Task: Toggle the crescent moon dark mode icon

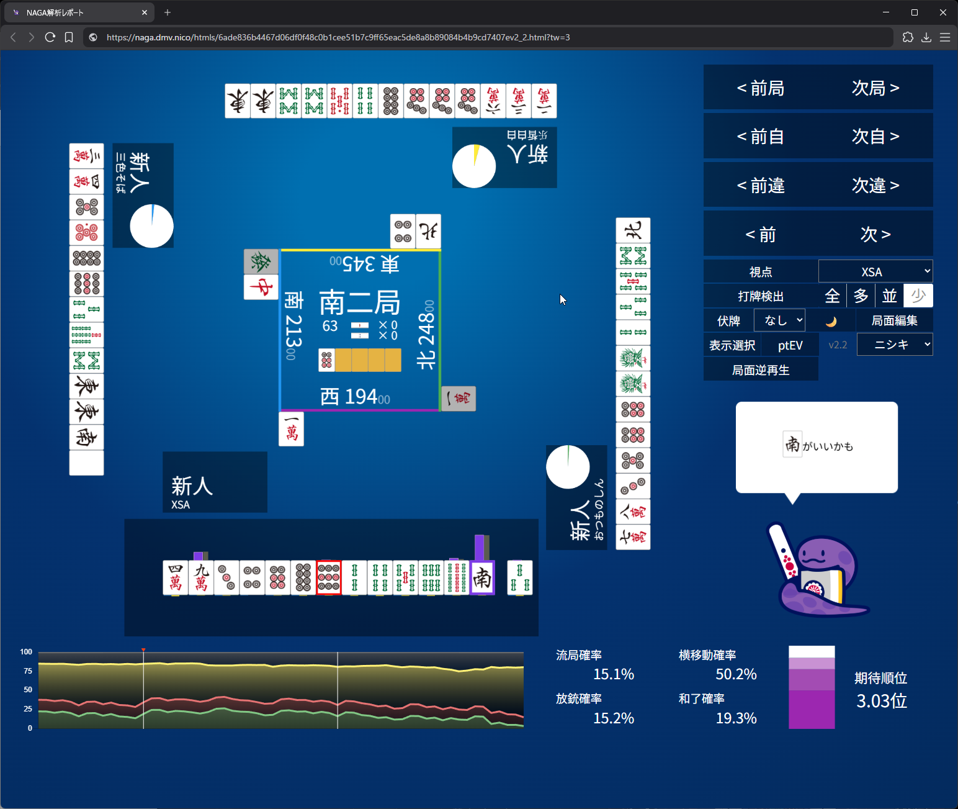Action: (x=831, y=321)
